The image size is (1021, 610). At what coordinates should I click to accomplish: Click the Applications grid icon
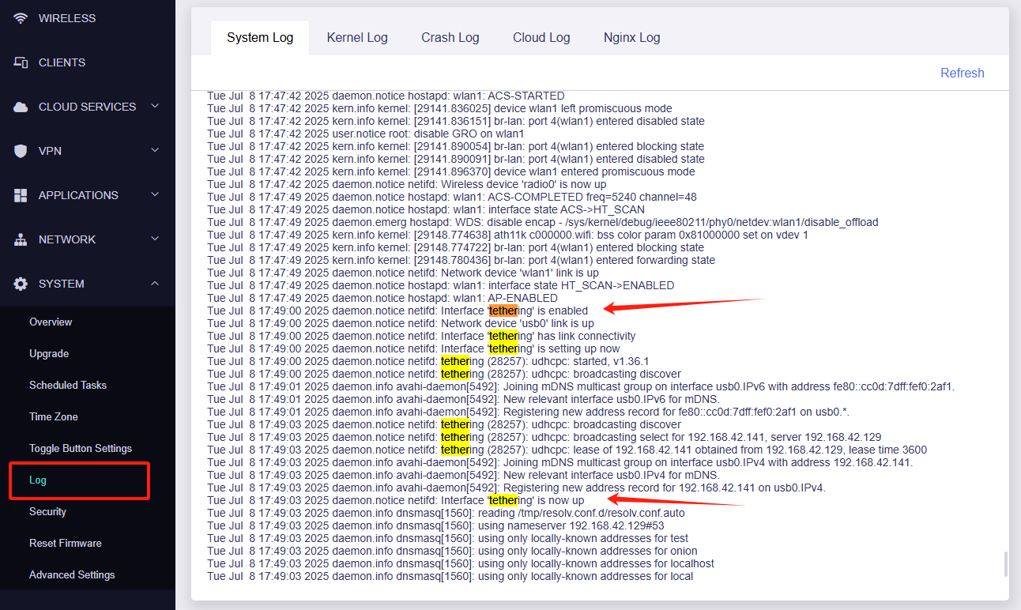coord(21,195)
